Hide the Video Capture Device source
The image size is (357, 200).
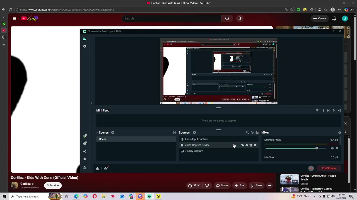tap(247, 145)
